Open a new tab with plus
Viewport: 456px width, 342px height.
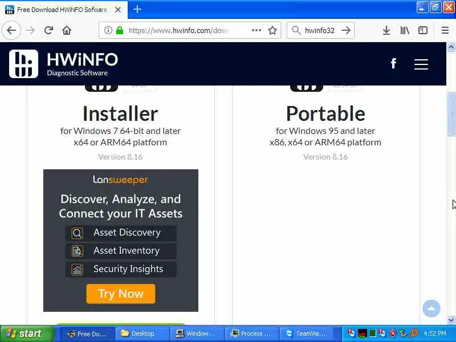point(137,9)
